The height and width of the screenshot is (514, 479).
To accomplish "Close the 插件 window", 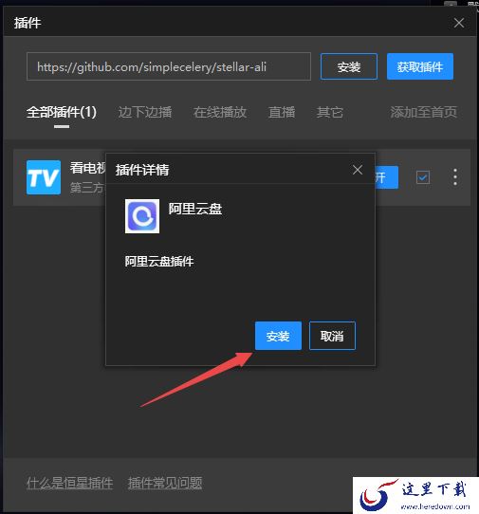I will click(459, 23).
